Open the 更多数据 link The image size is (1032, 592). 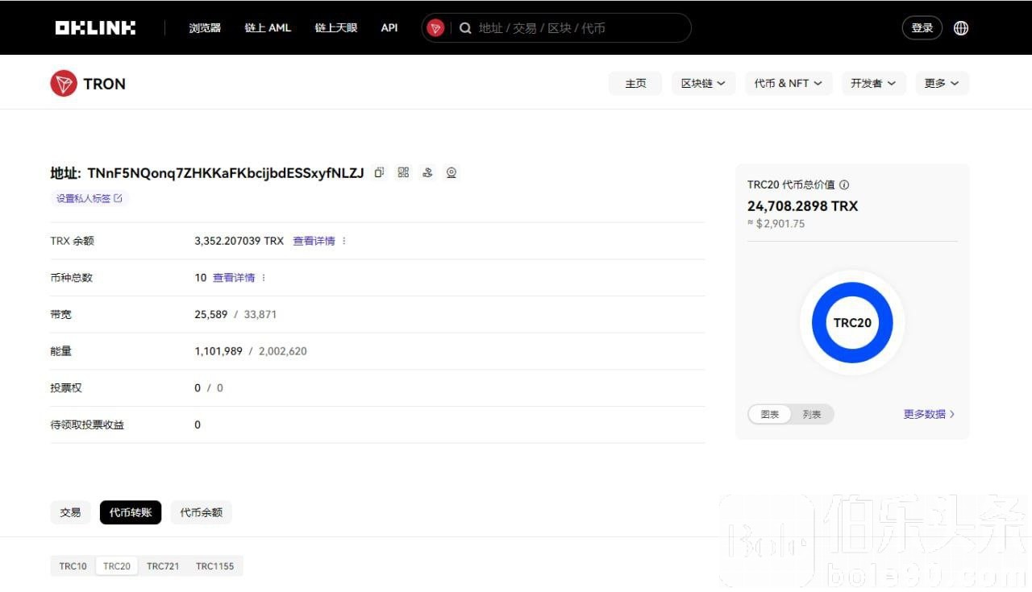coord(929,414)
